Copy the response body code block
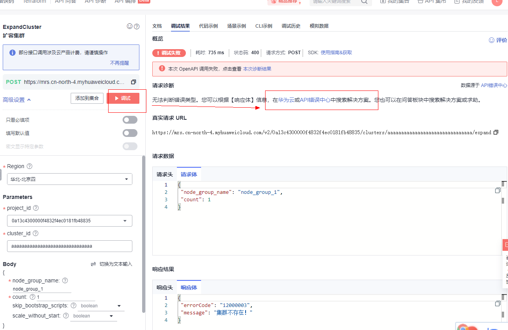Image resolution: width=508 pixels, height=330 pixels. pyautogui.click(x=497, y=303)
